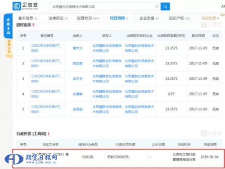The height and width of the screenshot is (169, 225).
Task: Switch to the 经营状况 tab
Action: 88,18
